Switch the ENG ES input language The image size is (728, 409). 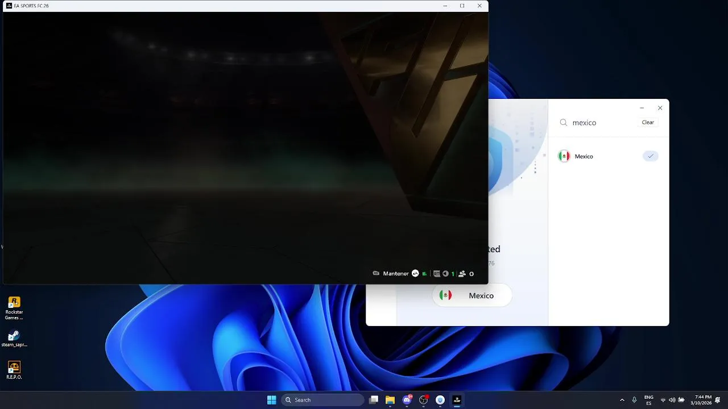pos(649,400)
